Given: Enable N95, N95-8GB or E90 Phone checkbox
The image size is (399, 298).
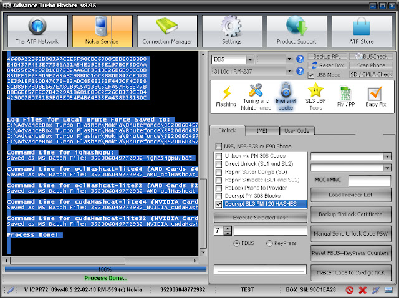Looking at the screenshot, I should [218, 147].
